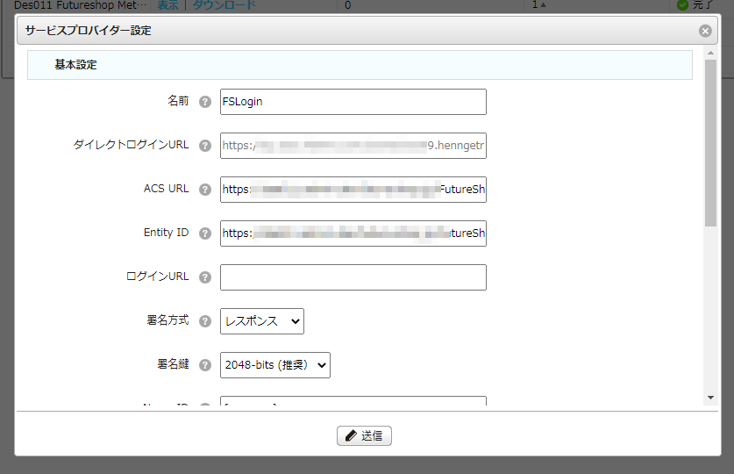Click the green 完了 status icon
734x474 pixels.
point(682,4)
